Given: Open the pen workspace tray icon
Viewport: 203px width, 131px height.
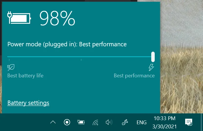Looking at the screenshot, I should [125, 122].
